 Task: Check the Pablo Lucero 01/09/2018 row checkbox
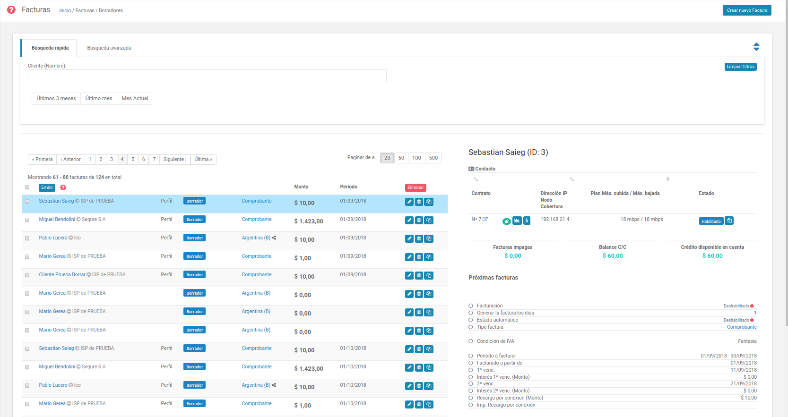tap(27, 238)
